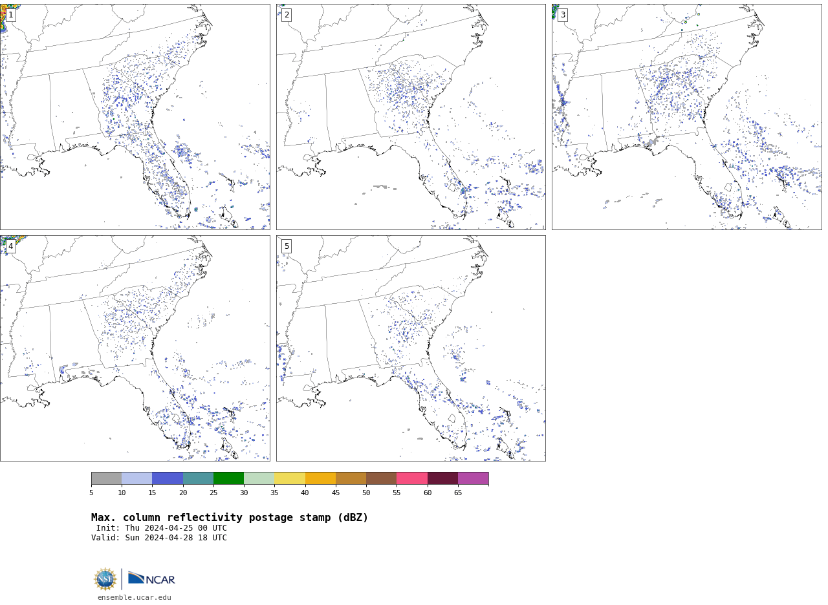The width and height of the screenshot is (828, 605).
Task: Click the 'Valid: Sun 2024-04-28 18 UTC' text
Action: 159,538
